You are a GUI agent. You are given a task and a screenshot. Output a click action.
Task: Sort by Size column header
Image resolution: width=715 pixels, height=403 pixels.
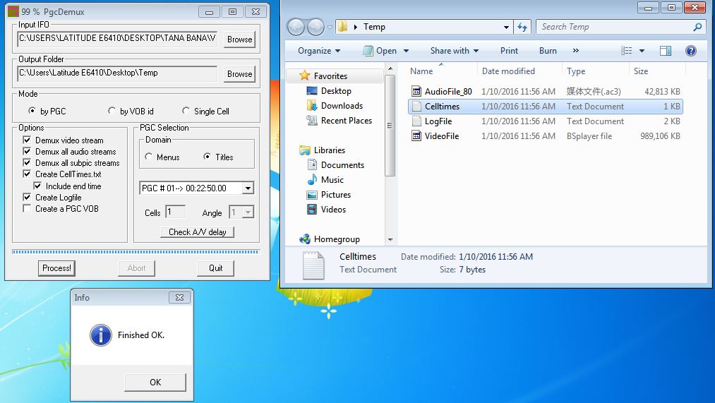click(x=640, y=71)
